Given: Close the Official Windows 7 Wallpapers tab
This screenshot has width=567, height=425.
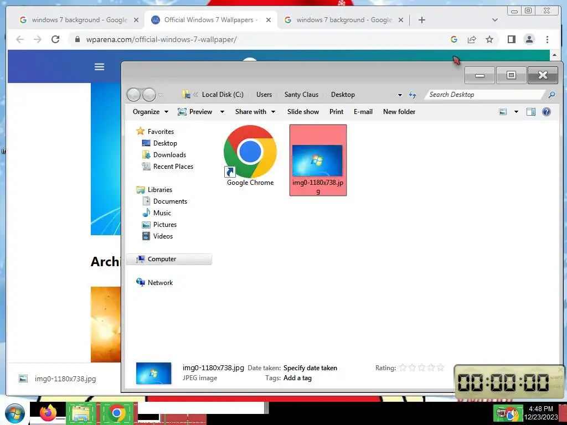Looking at the screenshot, I should coord(269,20).
